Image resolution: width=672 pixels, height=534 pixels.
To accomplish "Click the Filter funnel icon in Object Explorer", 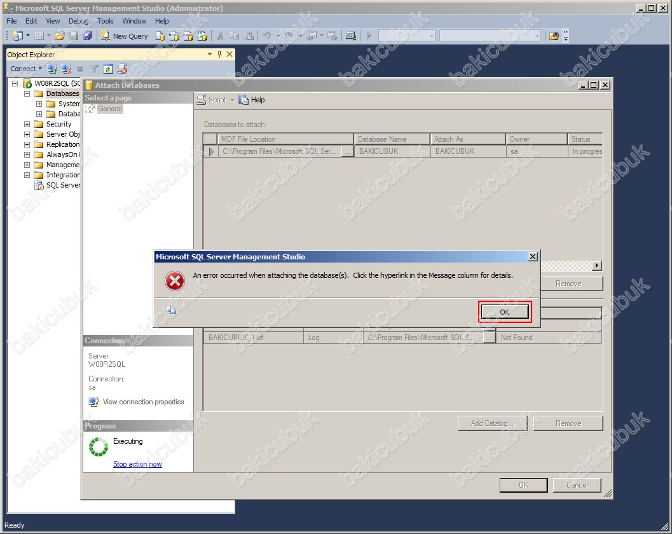I will (x=94, y=69).
